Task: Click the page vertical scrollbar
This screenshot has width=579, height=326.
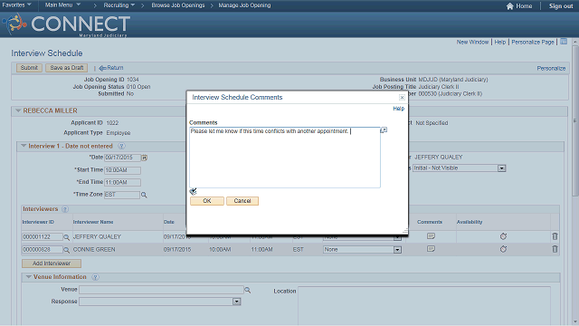Action: pyautogui.click(x=575, y=120)
